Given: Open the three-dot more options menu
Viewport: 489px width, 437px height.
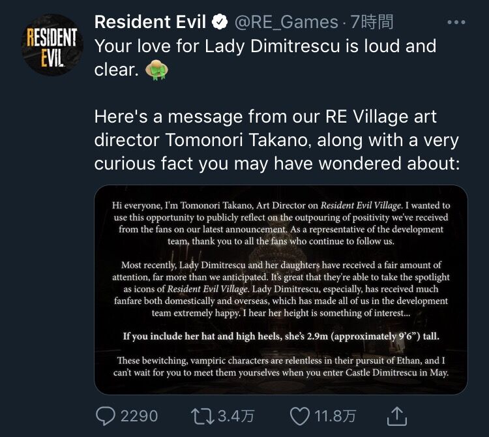Looking at the screenshot, I should click(x=456, y=22).
